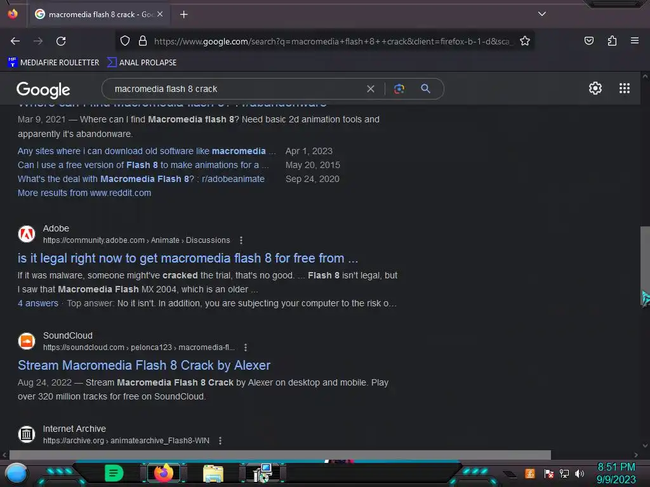
Task: Open the Extensions menu
Action: pyautogui.click(x=612, y=41)
